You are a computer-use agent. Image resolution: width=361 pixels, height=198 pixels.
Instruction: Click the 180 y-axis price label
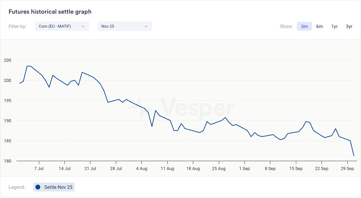8,161
